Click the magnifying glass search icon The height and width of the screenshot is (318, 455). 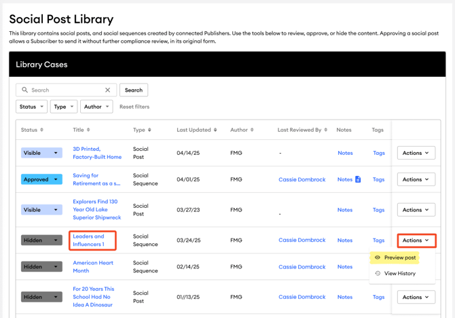tap(25, 90)
